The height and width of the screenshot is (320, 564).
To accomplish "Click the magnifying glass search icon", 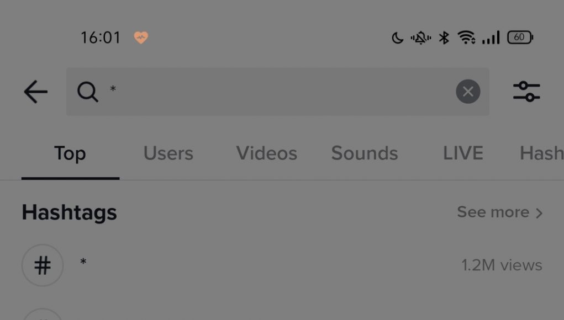I will [88, 92].
